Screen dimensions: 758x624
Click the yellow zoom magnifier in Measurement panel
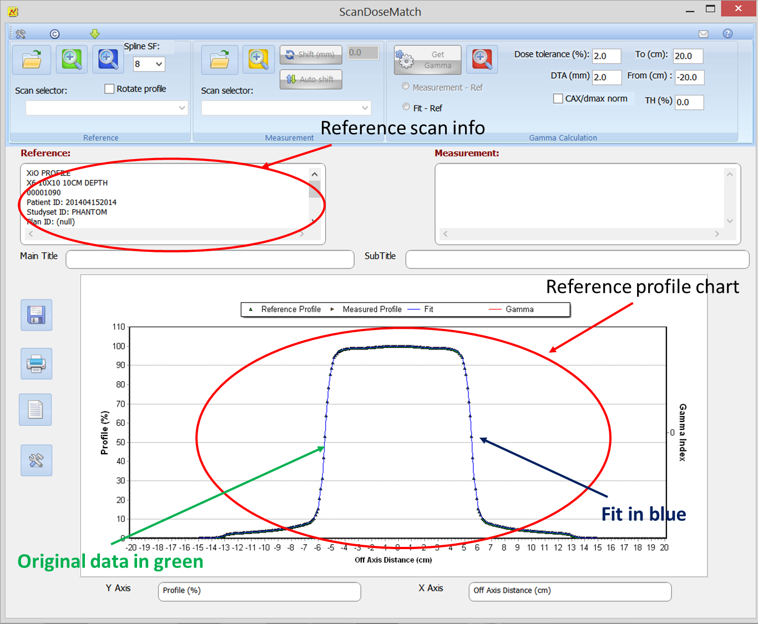pos(258,60)
